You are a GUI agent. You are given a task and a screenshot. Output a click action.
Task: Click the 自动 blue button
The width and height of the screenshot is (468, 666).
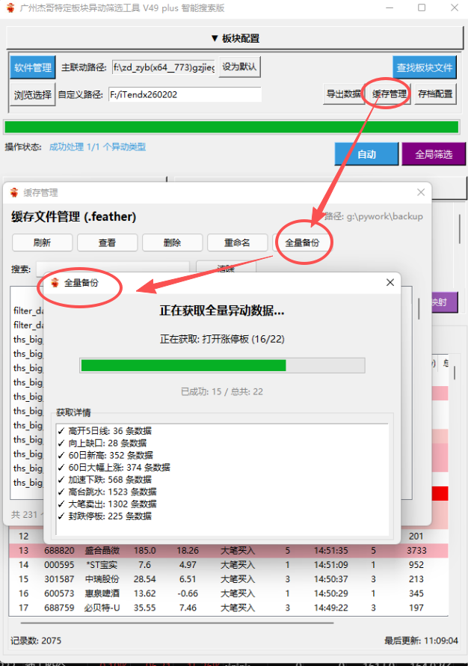click(366, 154)
